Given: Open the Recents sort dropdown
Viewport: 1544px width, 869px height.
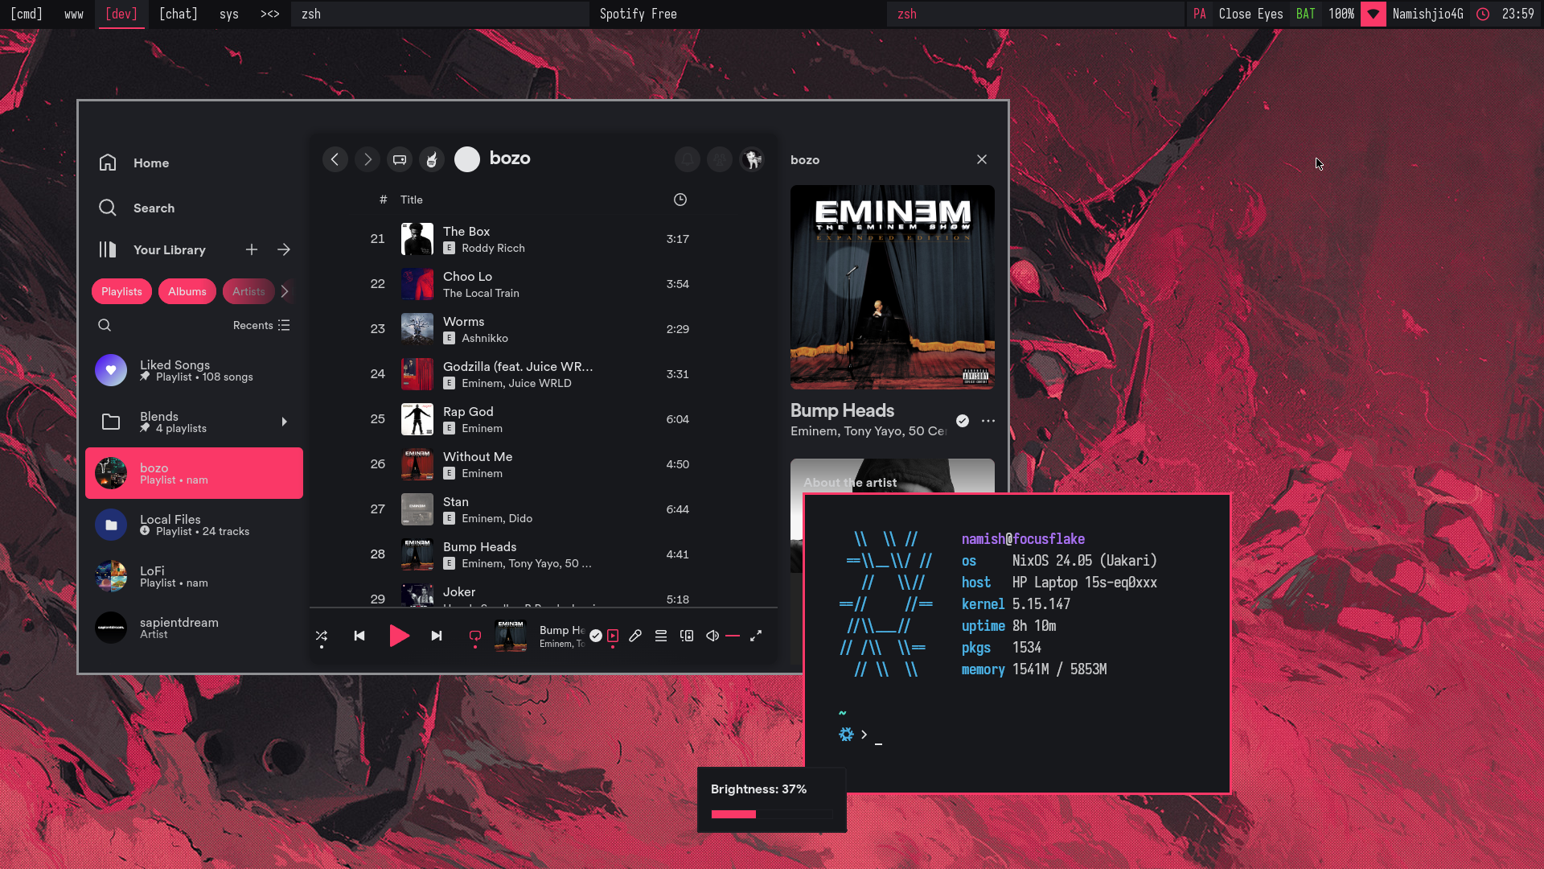Looking at the screenshot, I should tap(261, 325).
